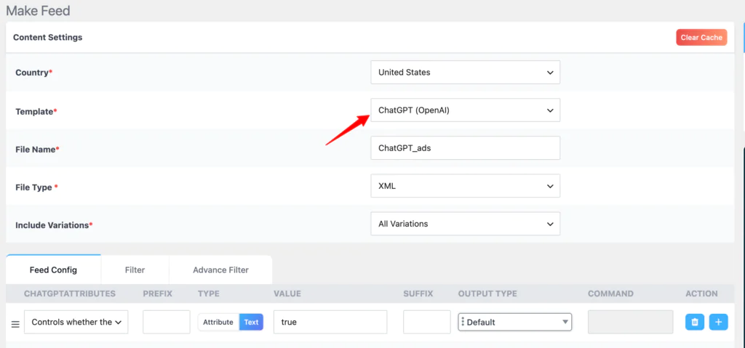This screenshot has height=348, width=745.
Task: Click the COMMAND column header
Action: click(x=610, y=294)
